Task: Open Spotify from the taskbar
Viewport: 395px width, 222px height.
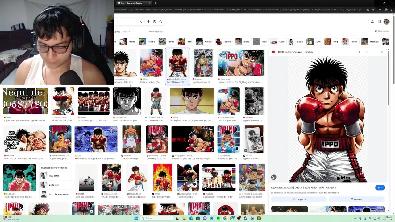Action: click(218, 218)
